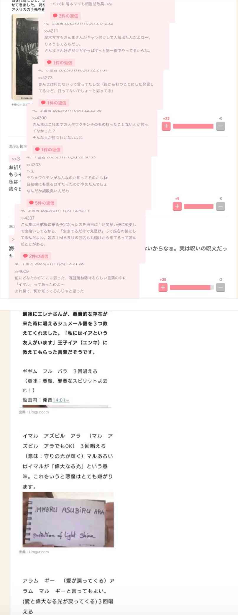Click anchor >>4303 in reply
The height and width of the screenshot is (615, 238).
(34, 165)
